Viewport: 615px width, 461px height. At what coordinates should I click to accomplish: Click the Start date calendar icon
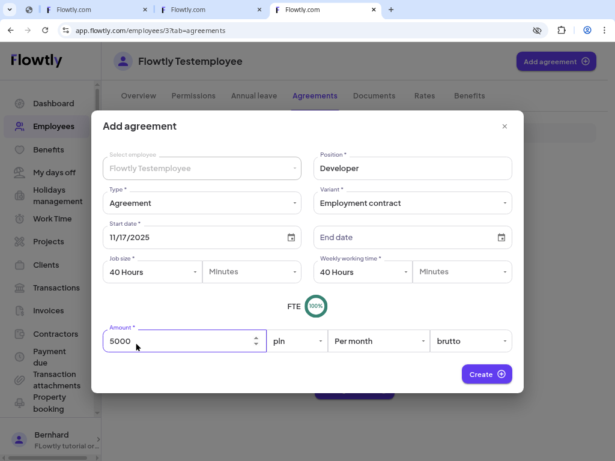291,237
